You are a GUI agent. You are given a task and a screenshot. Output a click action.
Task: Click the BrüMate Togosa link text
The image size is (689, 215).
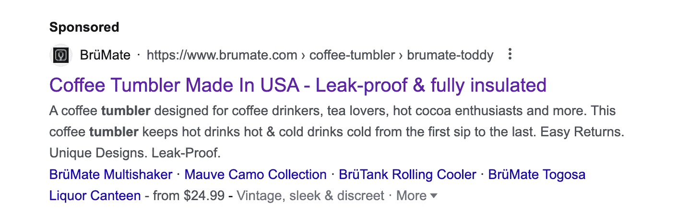tap(537, 174)
